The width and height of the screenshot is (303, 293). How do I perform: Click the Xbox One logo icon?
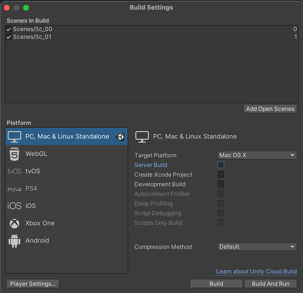[14, 223]
